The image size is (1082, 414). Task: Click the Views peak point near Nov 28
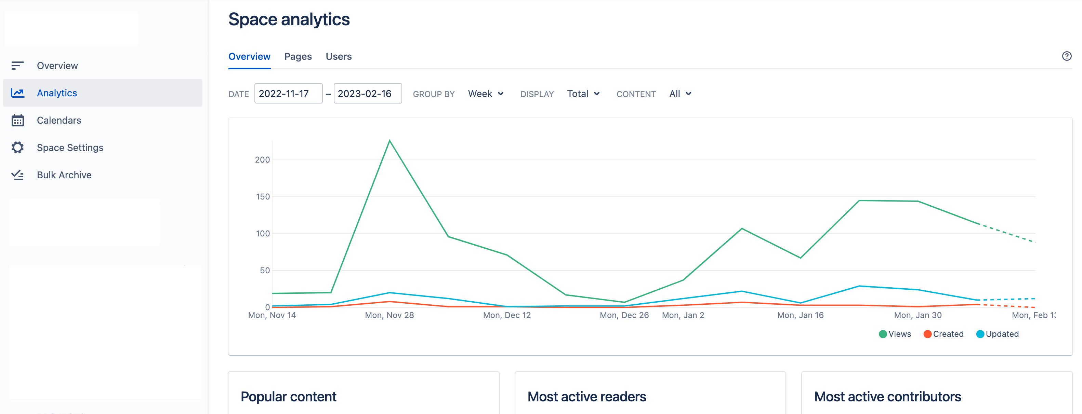390,140
